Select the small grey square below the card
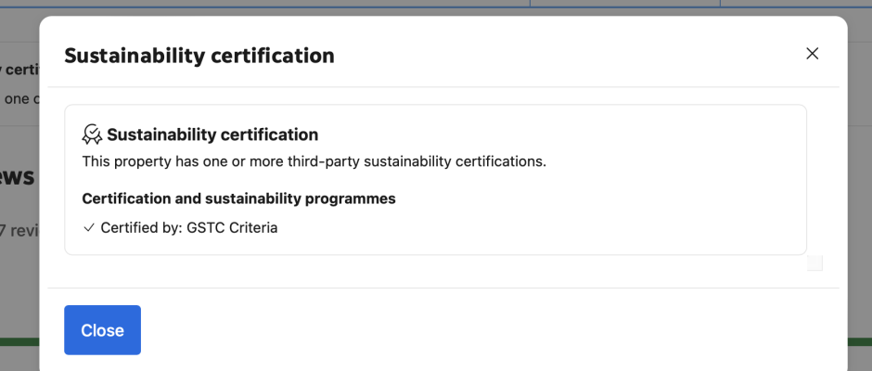Image resolution: width=872 pixels, height=371 pixels. pos(814,263)
